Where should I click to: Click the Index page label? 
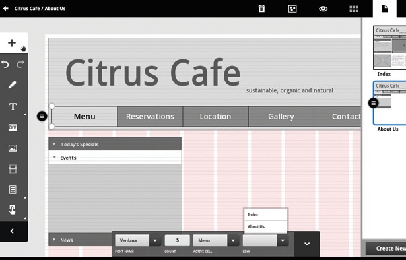point(384,74)
